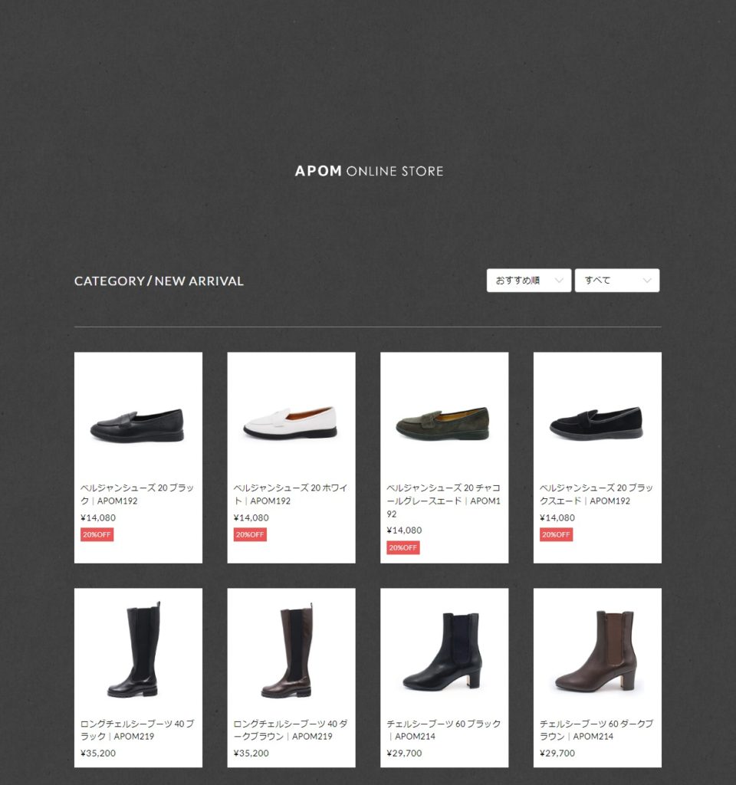The width and height of the screenshot is (736, 785).
Task: Open the おすすめ順 sort dropdown
Action: click(x=528, y=281)
